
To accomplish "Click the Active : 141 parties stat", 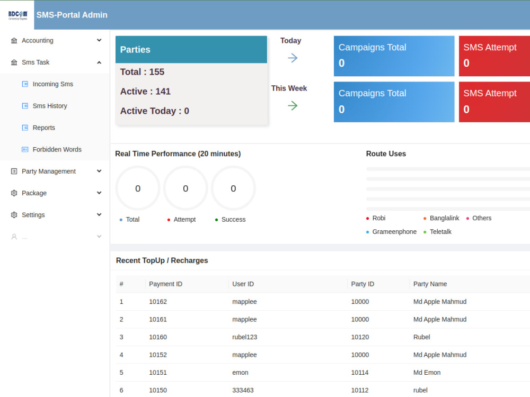I will [x=145, y=92].
